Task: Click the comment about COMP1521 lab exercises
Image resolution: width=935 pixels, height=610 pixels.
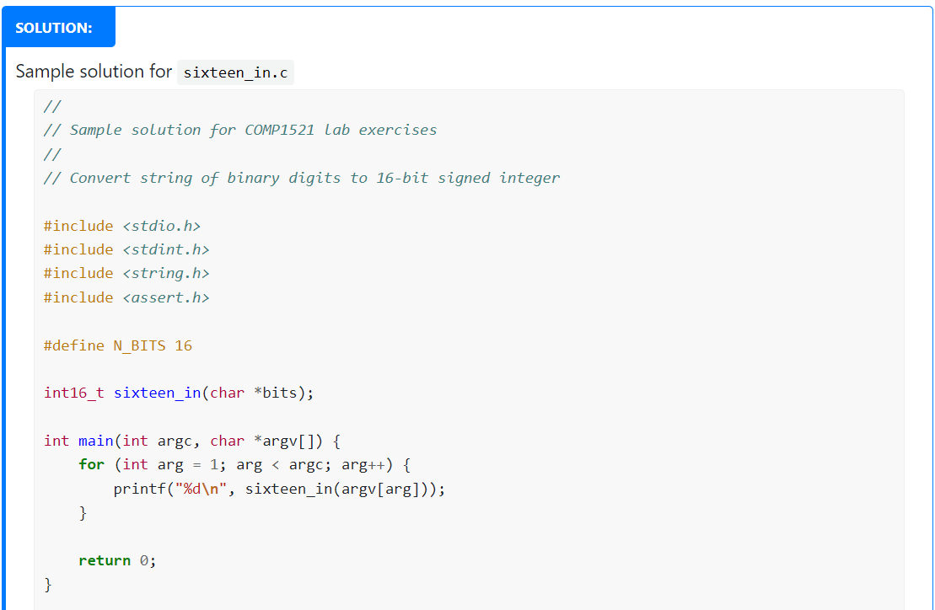Action: [x=239, y=129]
